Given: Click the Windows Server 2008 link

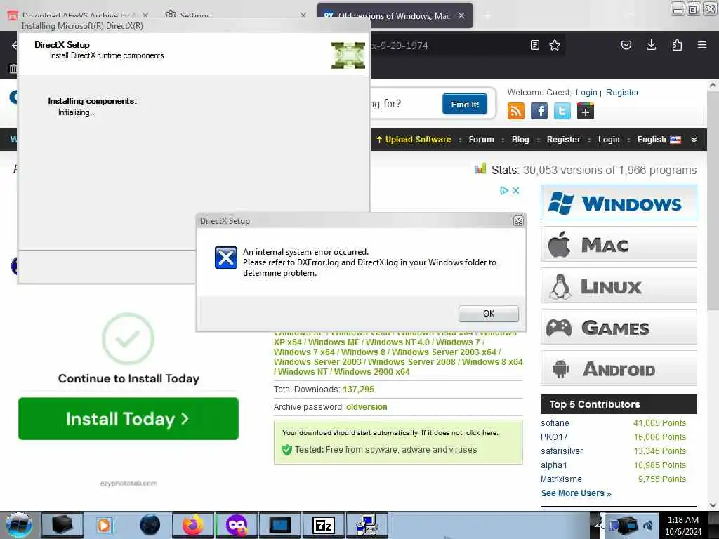Looking at the screenshot, I should click(411, 362).
